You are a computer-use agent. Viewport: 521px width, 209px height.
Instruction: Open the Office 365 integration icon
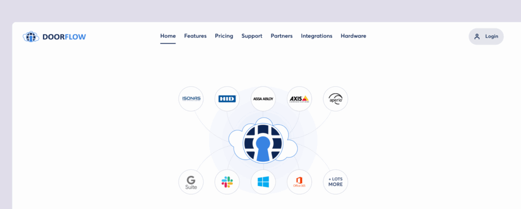(x=299, y=182)
